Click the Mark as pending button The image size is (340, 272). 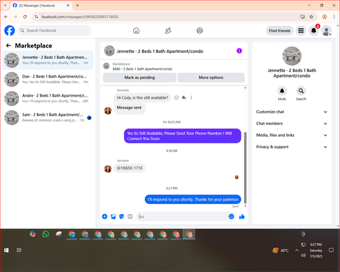[139, 78]
